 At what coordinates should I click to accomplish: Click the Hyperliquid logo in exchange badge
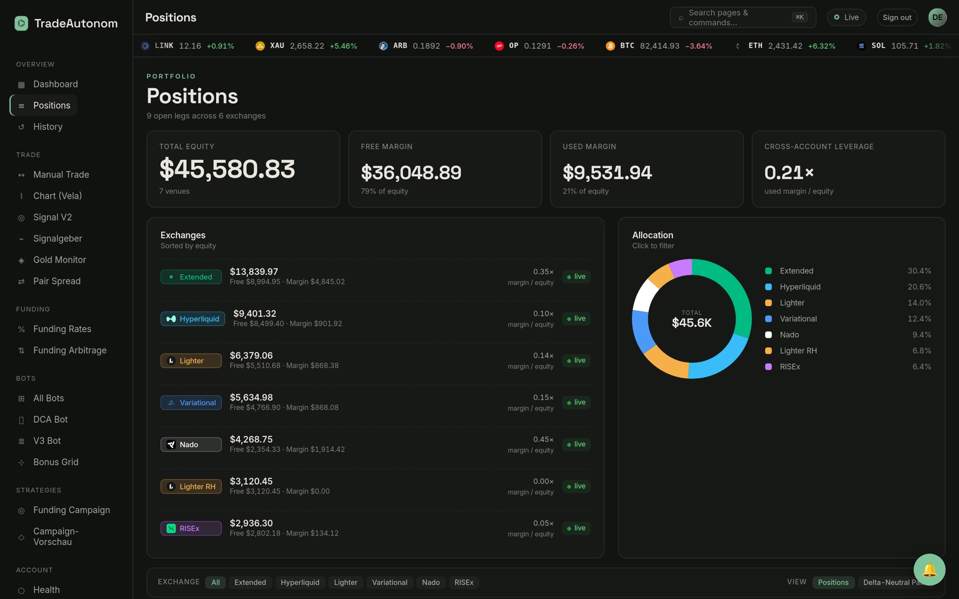tap(171, 319)
